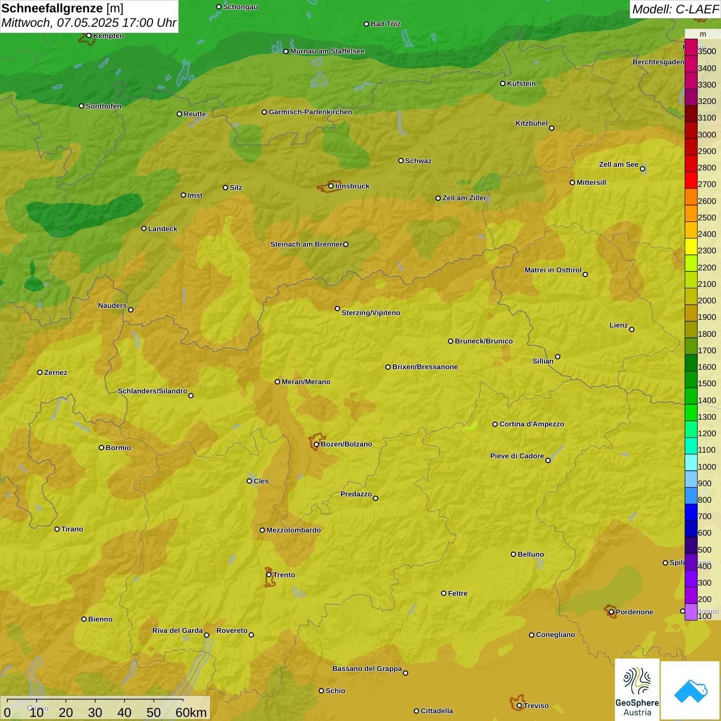
Task: Click the Bassano del Grappa label
Action: 367,668
